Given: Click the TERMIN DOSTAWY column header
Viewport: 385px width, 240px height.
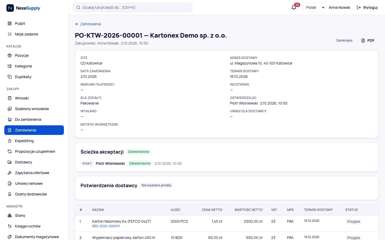Looking at the screenshot, I should click(x=318, y=210).
